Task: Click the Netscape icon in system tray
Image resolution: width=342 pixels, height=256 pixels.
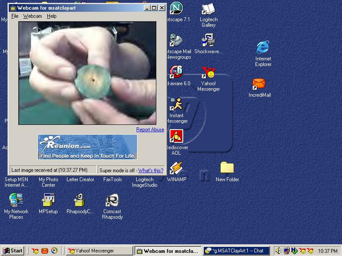Action: coord(294,251)
